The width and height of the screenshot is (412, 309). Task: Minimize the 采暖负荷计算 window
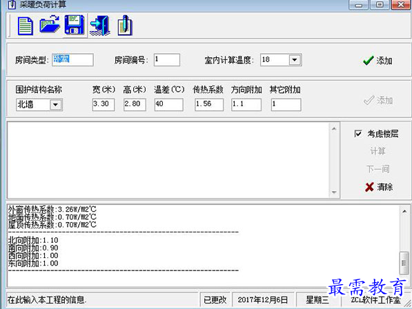[359, 5]
